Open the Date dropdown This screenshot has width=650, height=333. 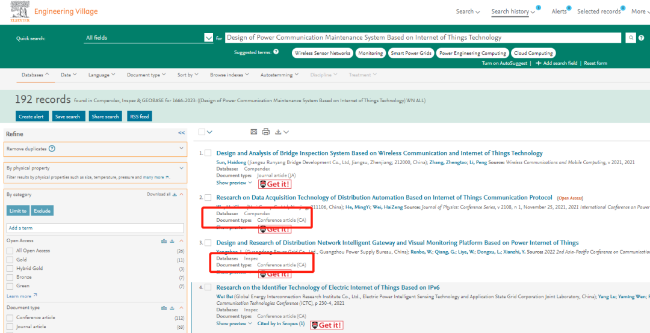[69, 75]
